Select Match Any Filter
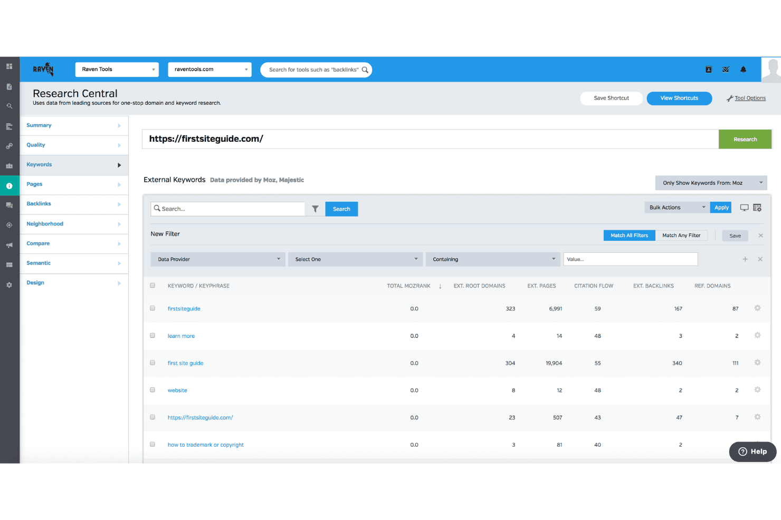This screenshot has height=520, width=781. [x=681, y=236]
